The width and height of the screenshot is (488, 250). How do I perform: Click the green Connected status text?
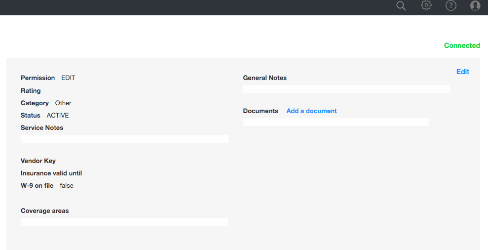pos(462,45)
